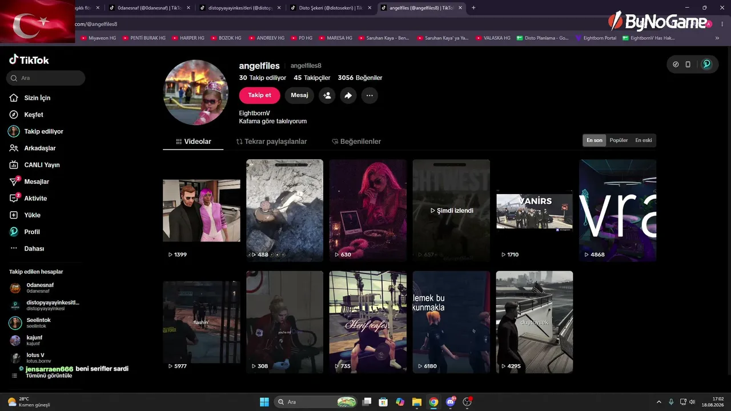Click the taskbar volume icon
This screenshot has height=411, width=731.
pos(692,402)
